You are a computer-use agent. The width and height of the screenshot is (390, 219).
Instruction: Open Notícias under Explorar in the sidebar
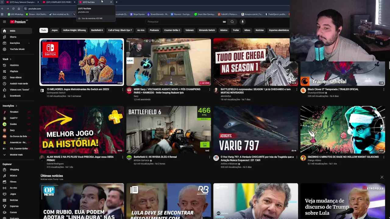[x=17, y=200]
